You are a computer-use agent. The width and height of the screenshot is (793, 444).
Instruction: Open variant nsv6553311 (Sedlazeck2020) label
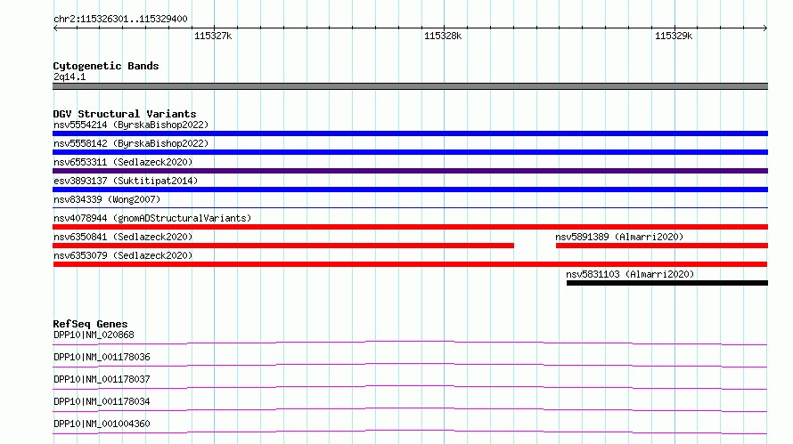123,162
